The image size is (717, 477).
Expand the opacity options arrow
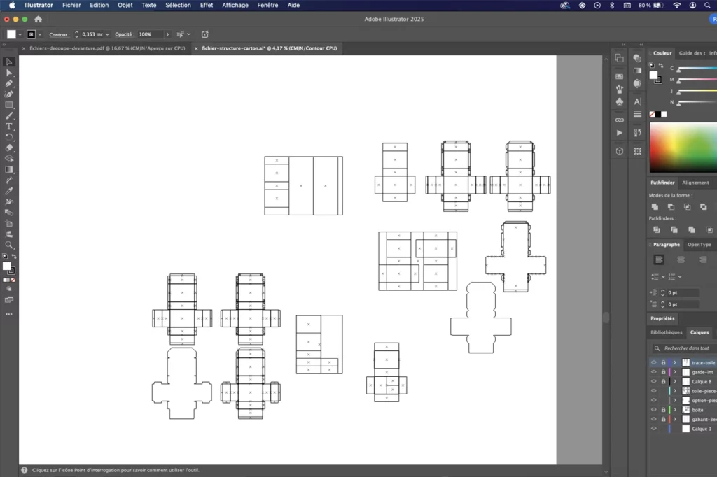tap(167, 34)
